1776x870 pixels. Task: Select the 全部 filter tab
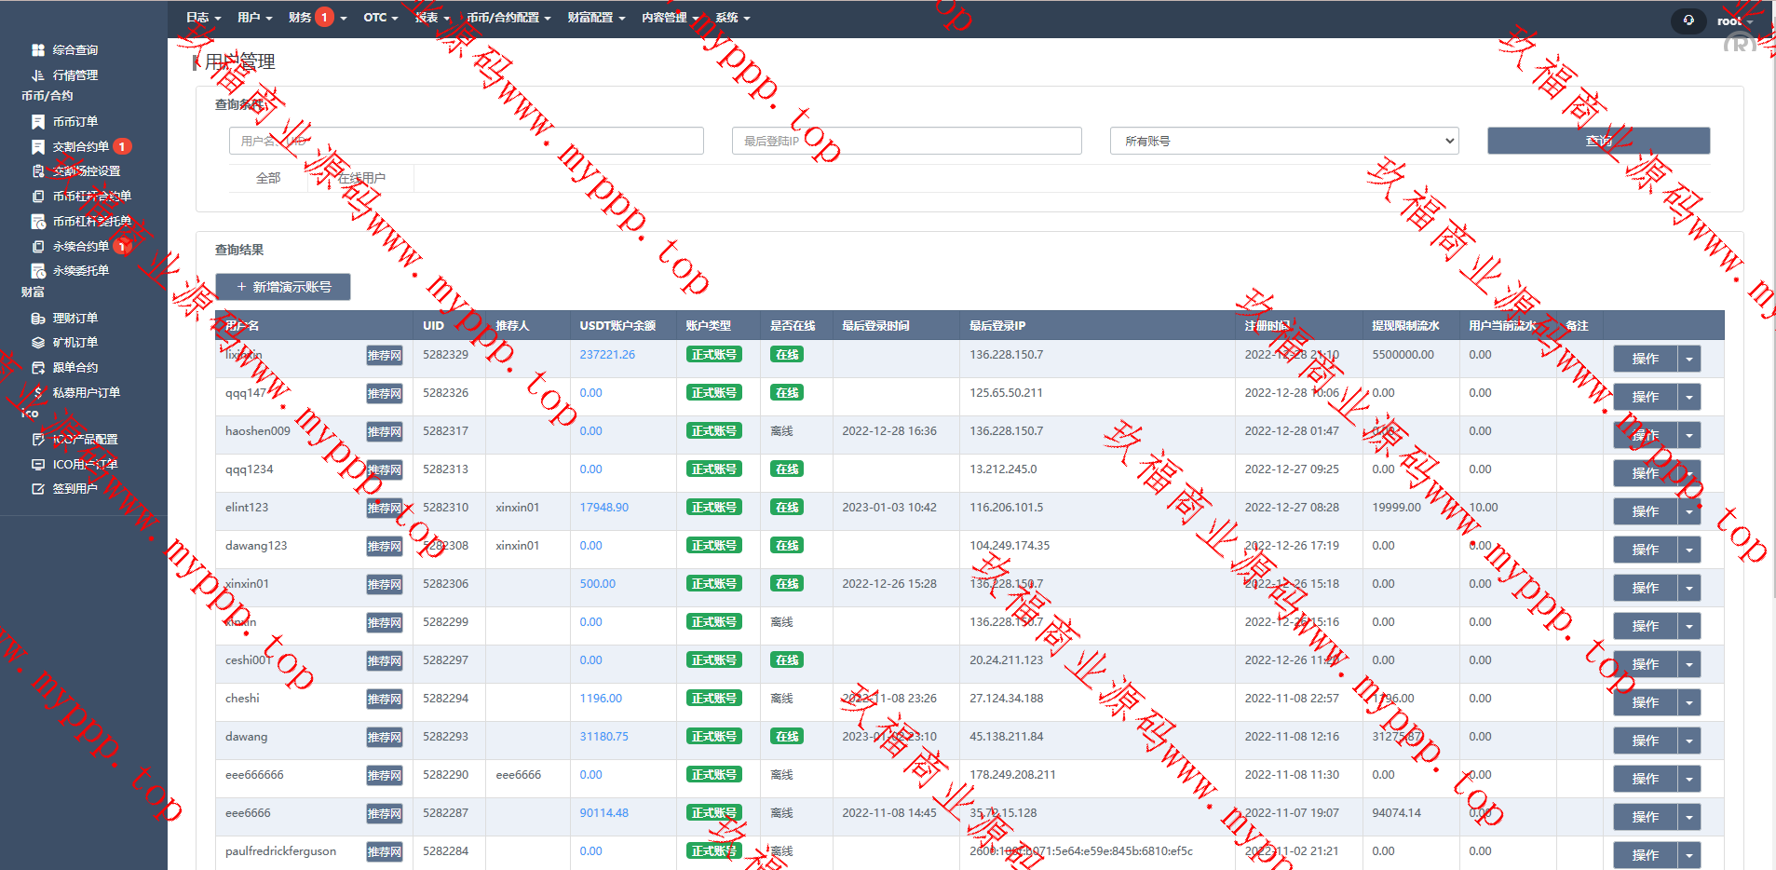pyautogui.click(x=268, y=178)
